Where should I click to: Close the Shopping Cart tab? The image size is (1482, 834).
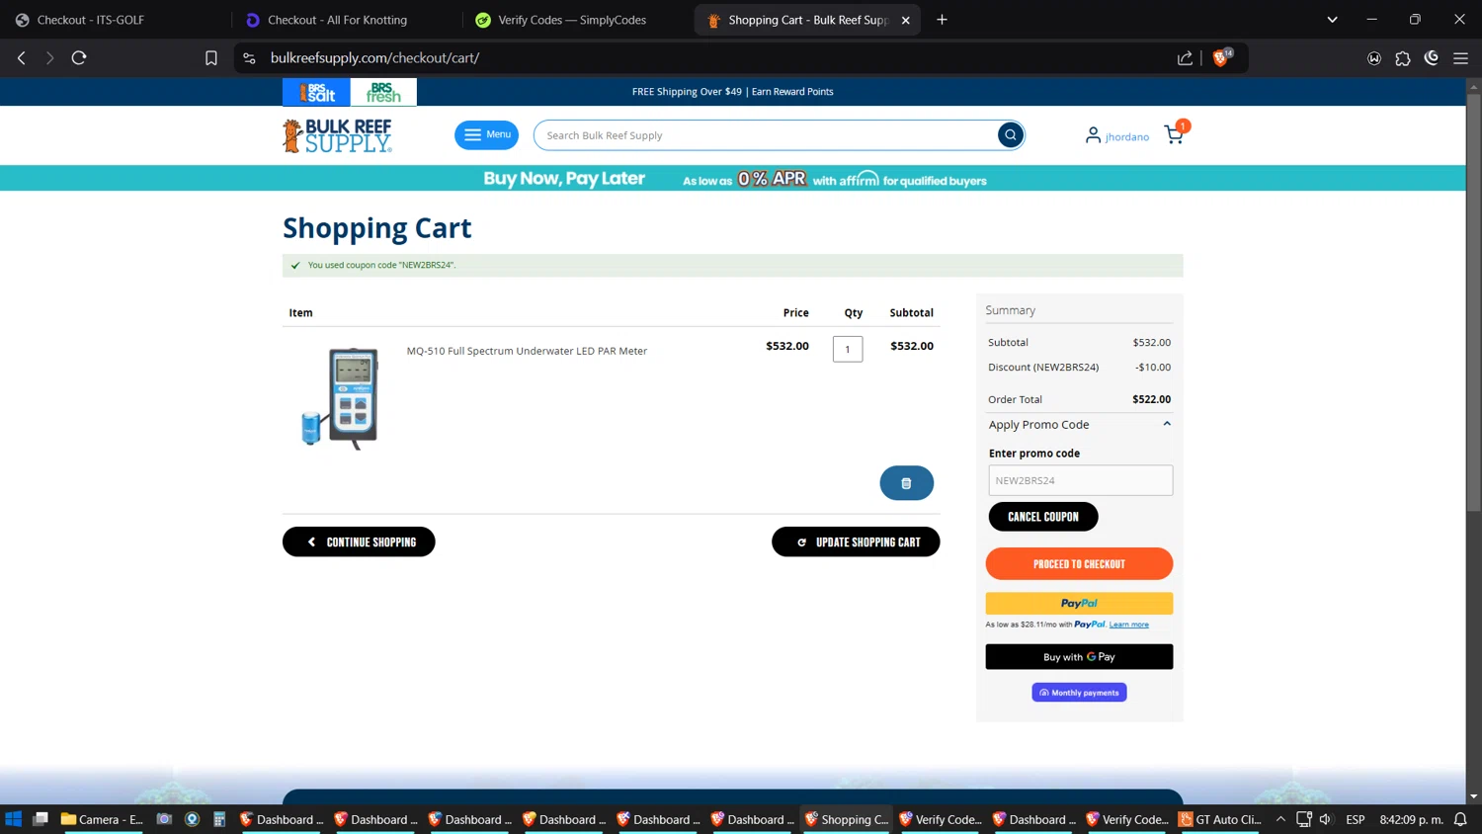click(905, 20)
